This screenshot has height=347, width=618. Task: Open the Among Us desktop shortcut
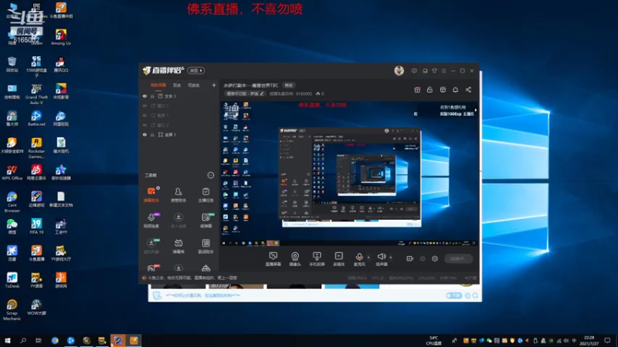pyautogui.click(x=61, y=37)
